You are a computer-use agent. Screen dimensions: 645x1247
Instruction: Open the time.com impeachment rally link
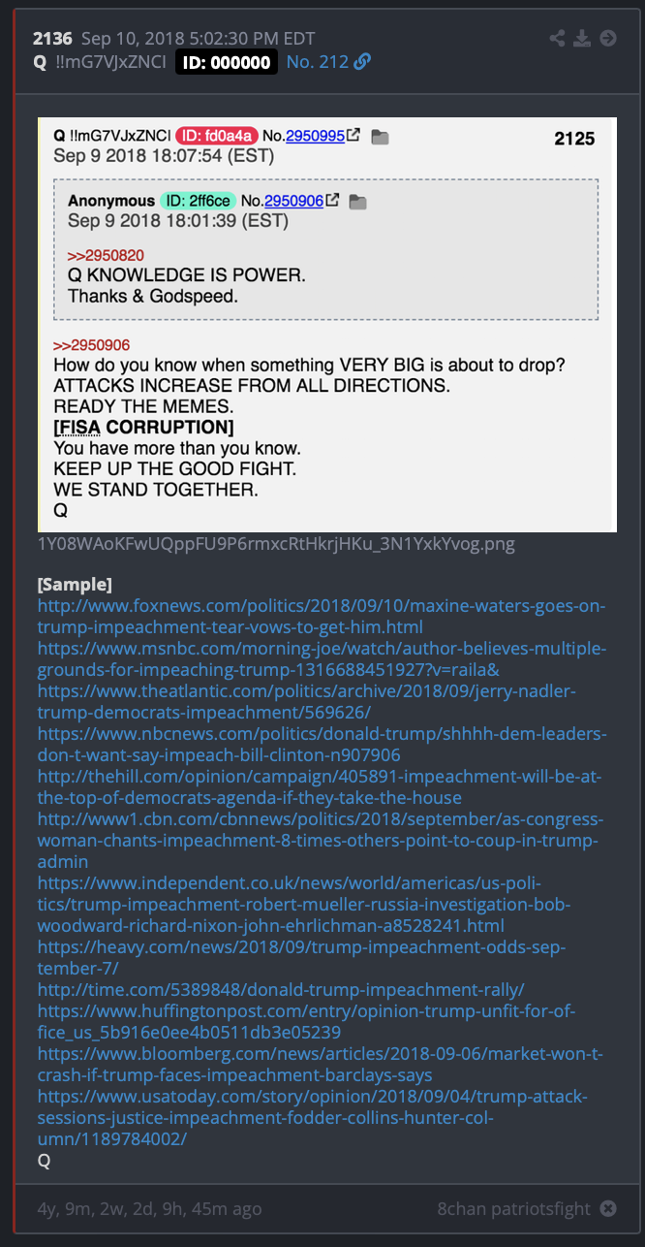tap(281, 989)
